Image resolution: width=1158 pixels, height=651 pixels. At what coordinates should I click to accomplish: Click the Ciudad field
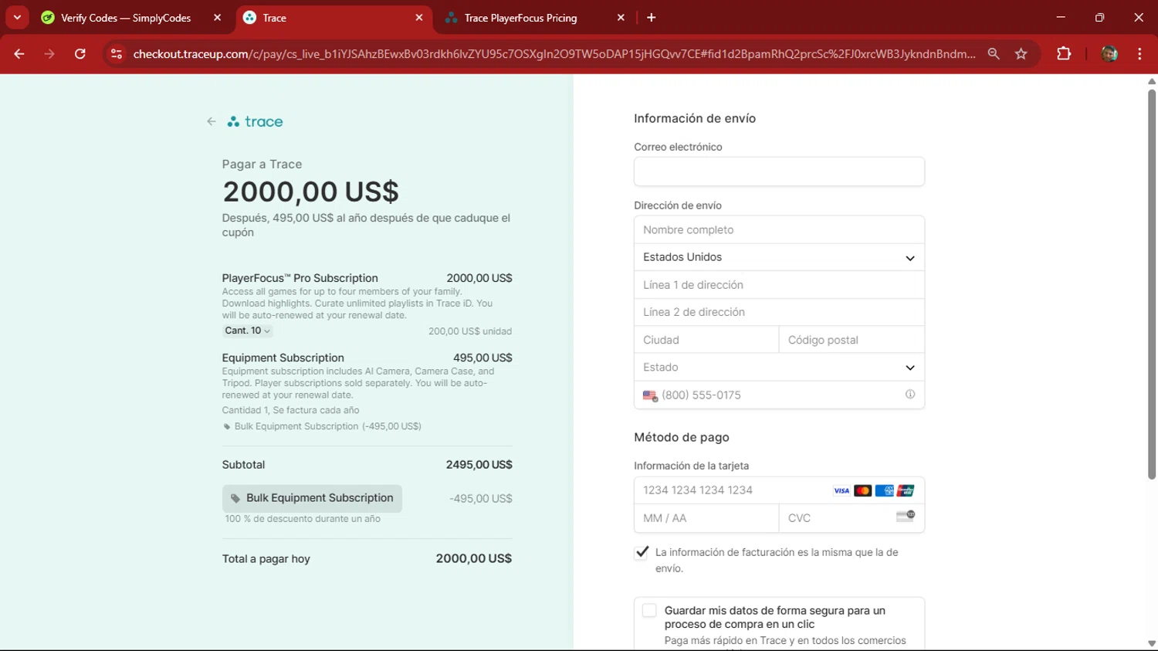(706, 340)
